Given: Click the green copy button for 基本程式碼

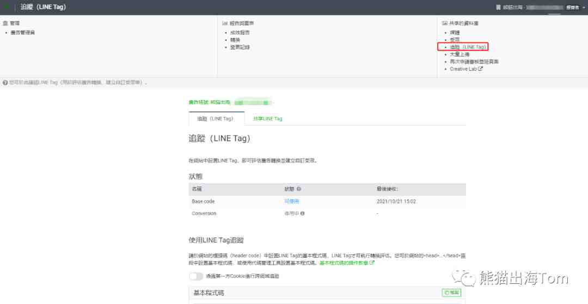Looking at the screenshot, I should coord(451,293).
